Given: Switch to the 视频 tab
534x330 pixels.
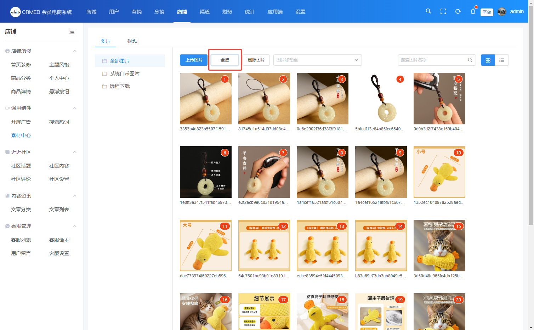Looking at the screenshot, I should [132, 41].
